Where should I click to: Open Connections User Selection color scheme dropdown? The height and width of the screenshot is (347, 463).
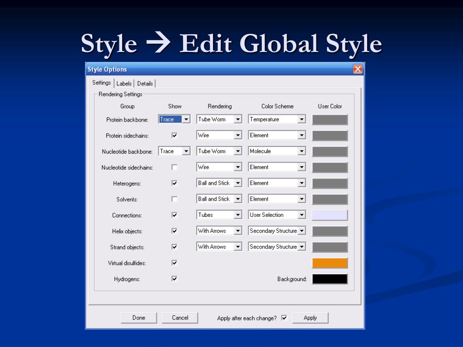[x=277, y=215]
